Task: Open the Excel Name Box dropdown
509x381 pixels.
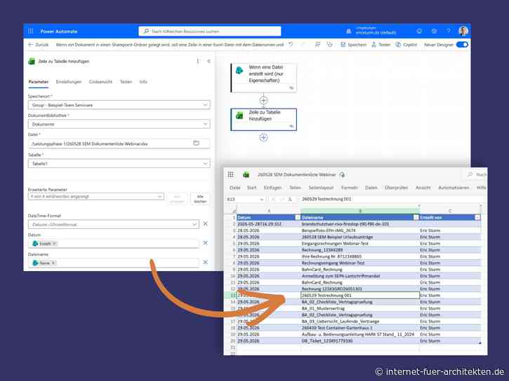Action: (x=262, y=200)
